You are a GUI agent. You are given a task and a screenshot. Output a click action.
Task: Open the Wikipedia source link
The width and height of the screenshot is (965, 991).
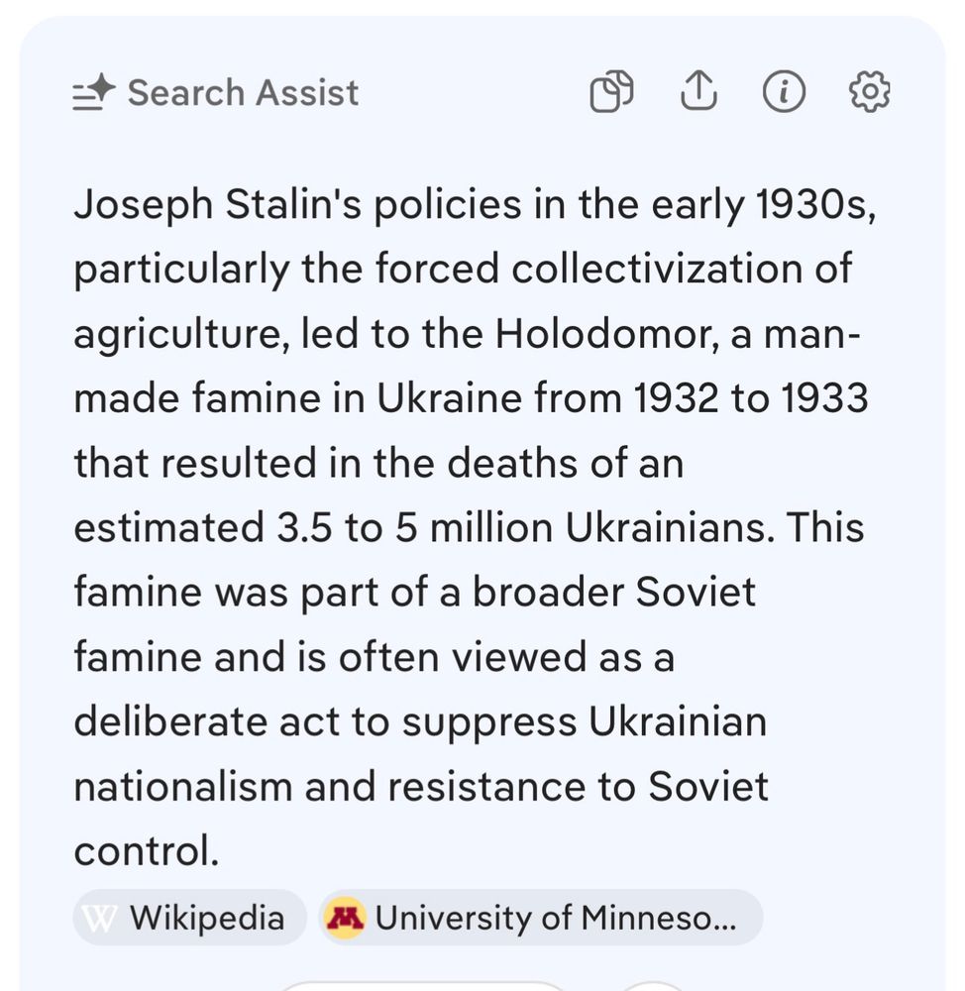click(x=189, y=918)
